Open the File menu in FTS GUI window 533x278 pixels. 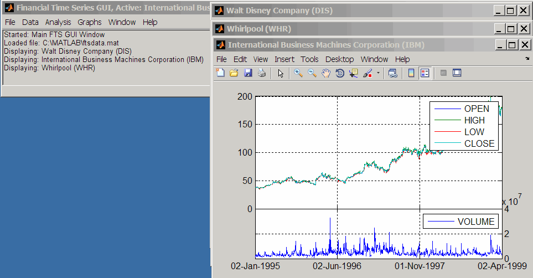point(10,22)
